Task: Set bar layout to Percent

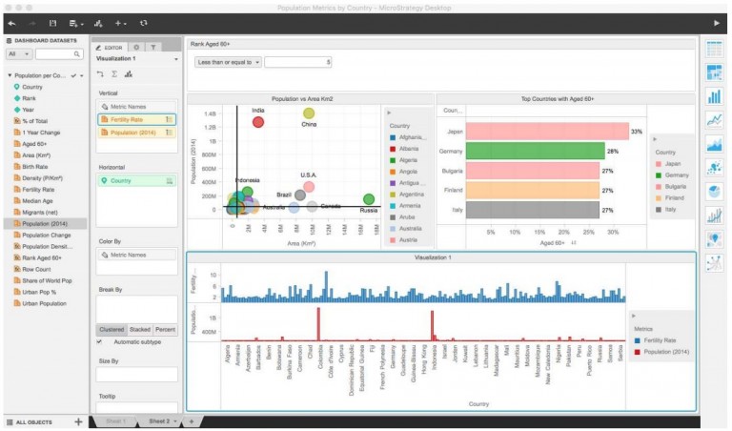Action: [165, 329]
